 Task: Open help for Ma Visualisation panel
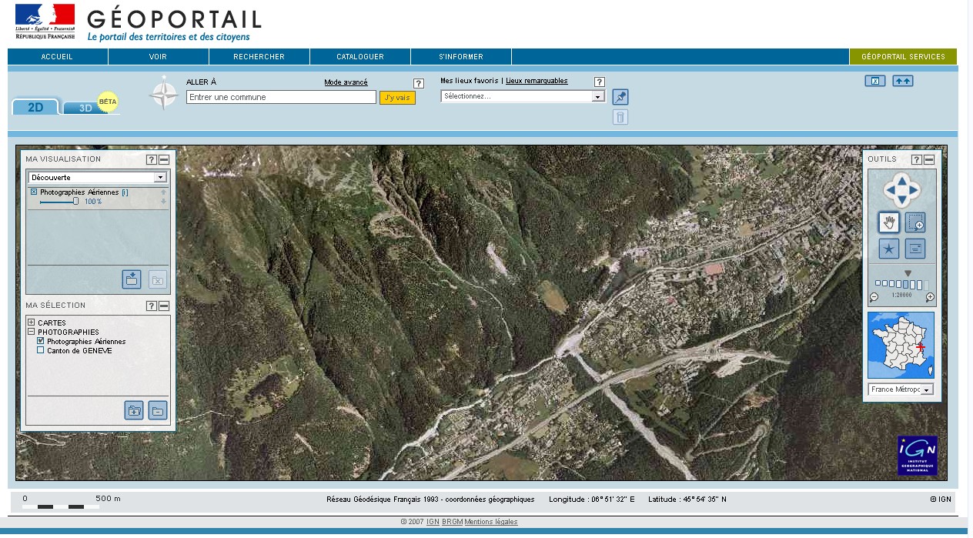pos(152,159)
